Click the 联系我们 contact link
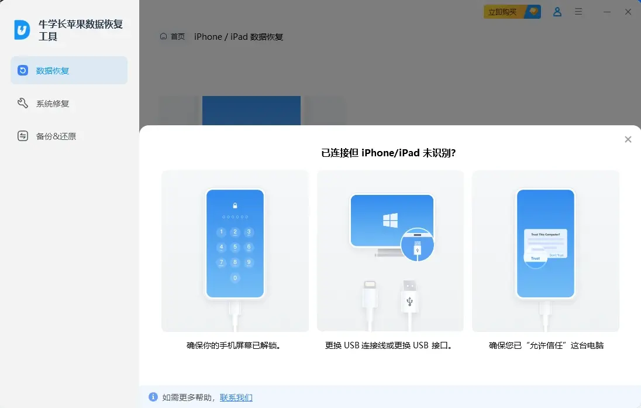Viewport: 641px width, 408px height. click(x=236, y=397)
